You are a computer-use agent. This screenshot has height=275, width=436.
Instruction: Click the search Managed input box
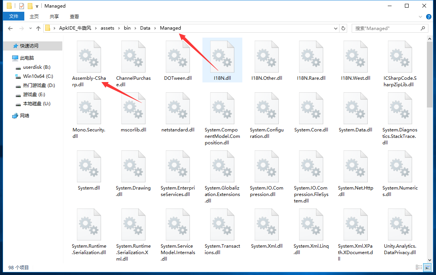[386, 28]
